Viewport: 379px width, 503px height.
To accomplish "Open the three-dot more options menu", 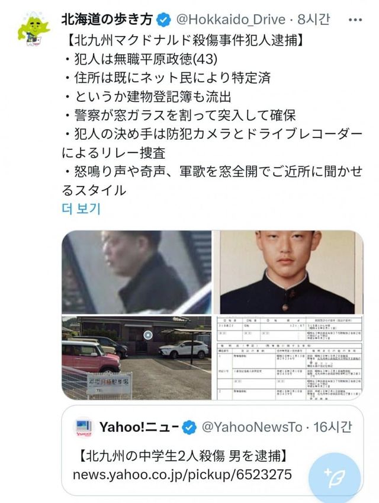I will pos(355,20).
